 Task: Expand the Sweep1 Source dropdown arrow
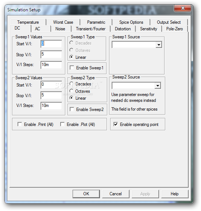tap(159, 45)
